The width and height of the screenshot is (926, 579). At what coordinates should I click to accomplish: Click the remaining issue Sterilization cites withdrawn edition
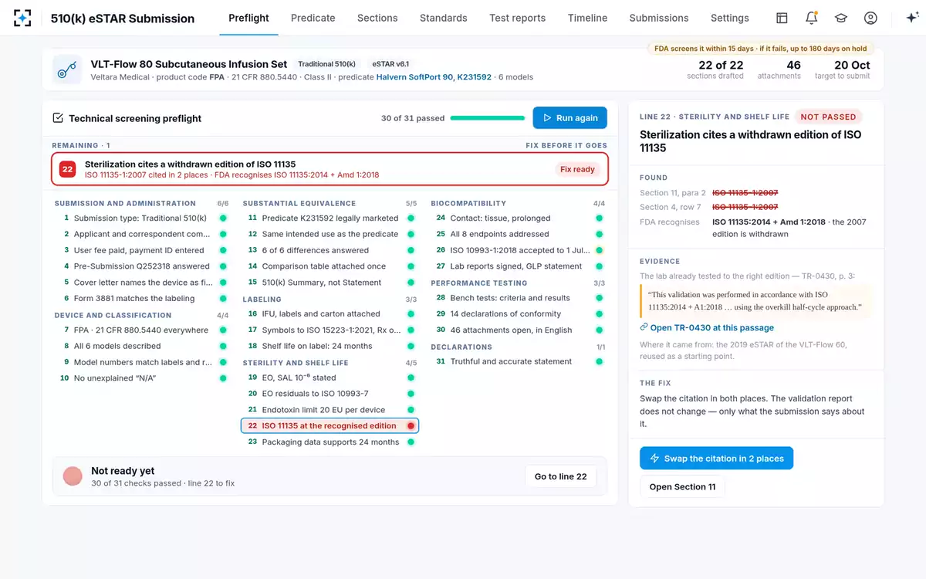point(330,169)
